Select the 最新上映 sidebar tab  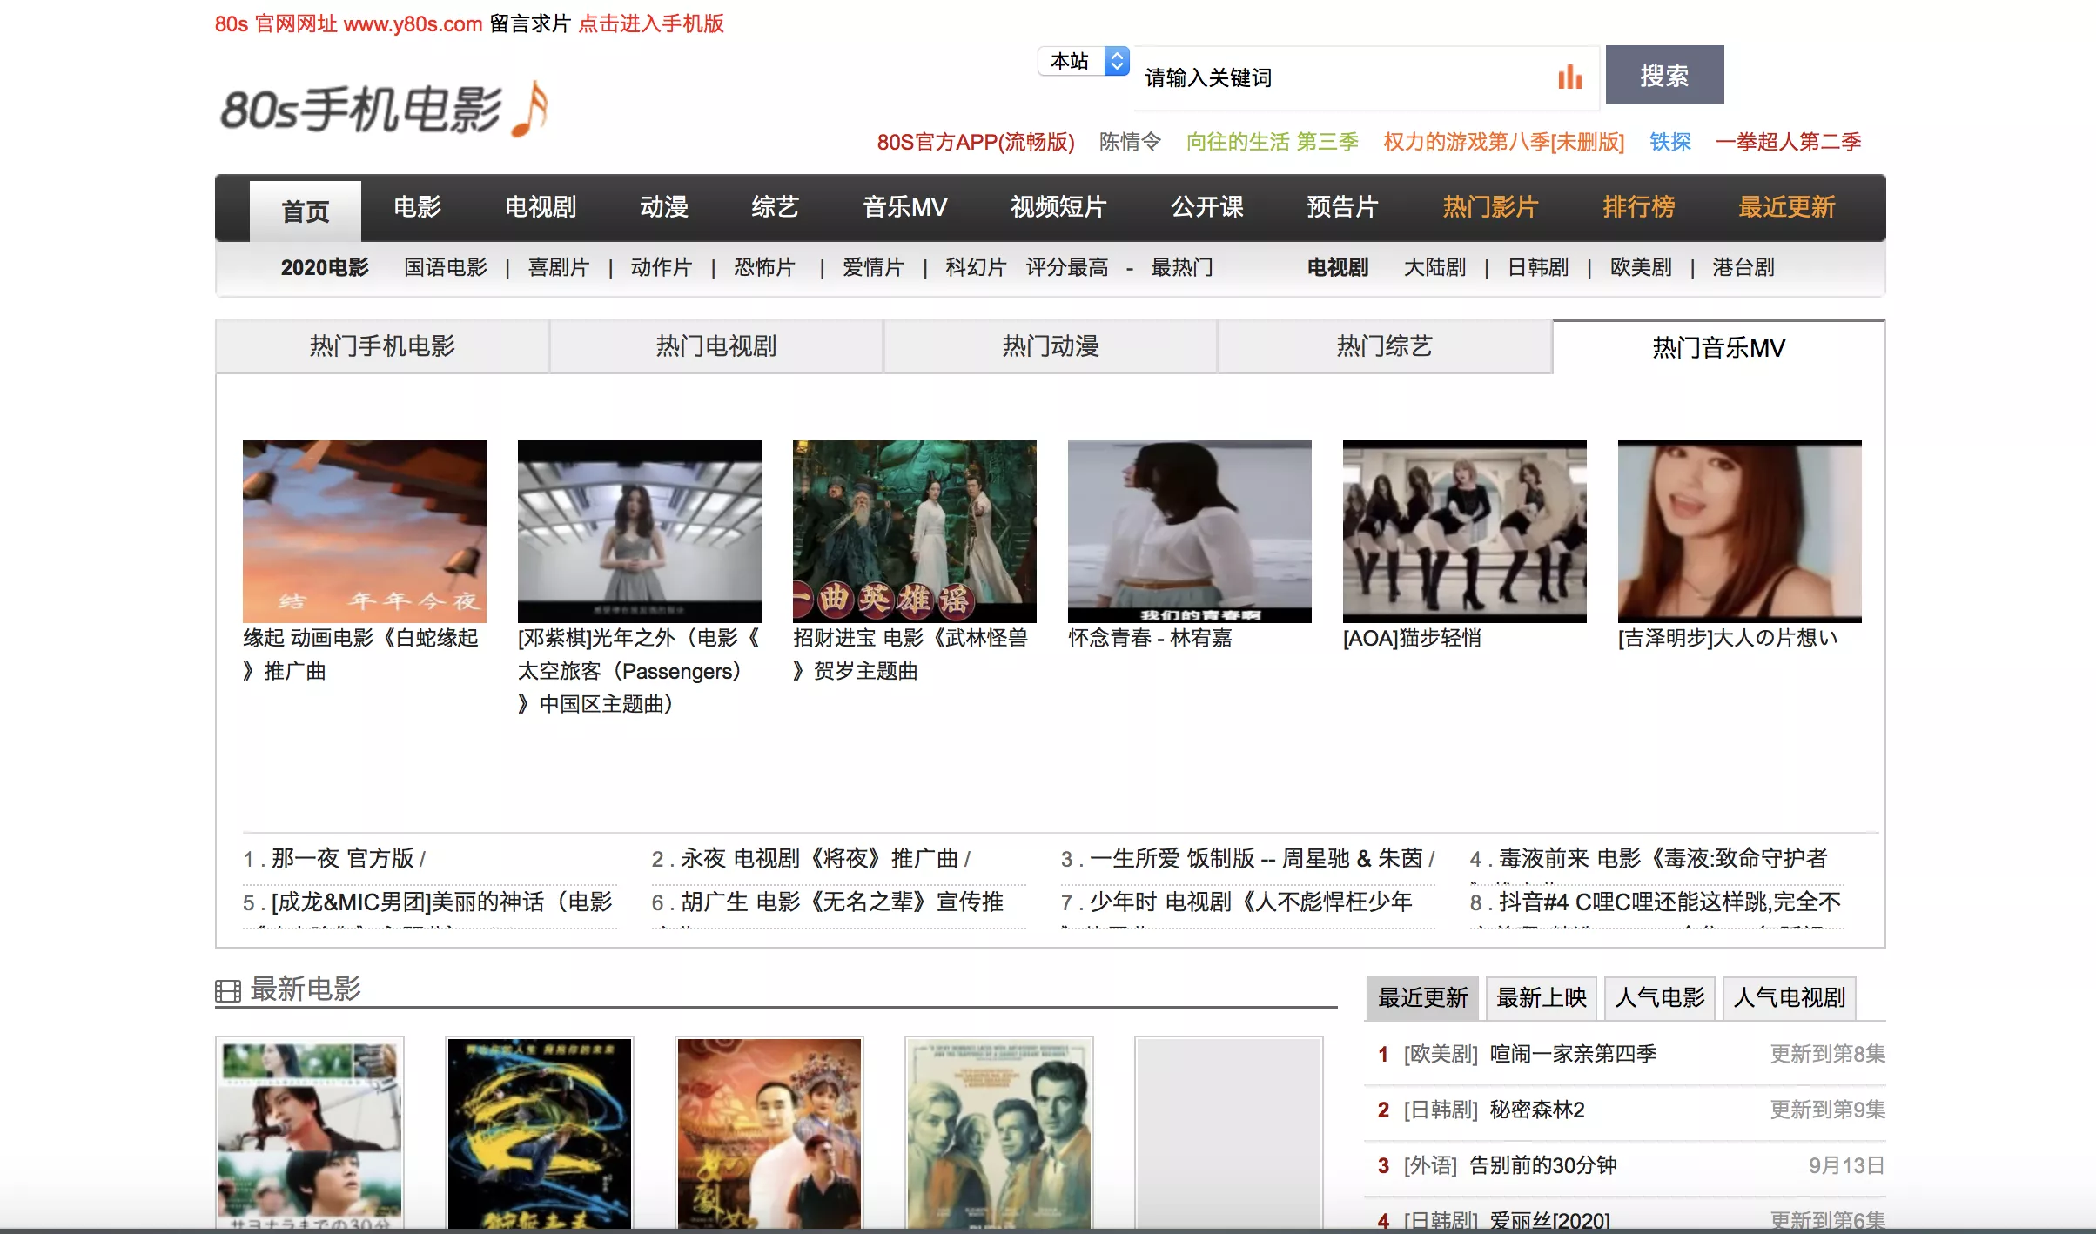point(1542,997)
